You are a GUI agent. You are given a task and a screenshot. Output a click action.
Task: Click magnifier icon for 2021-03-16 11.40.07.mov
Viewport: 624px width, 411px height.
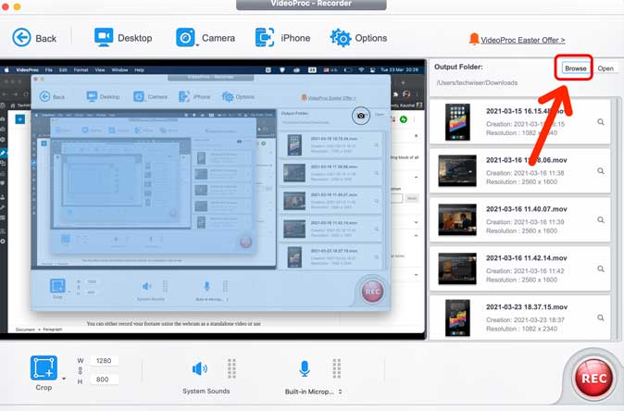[x=601, y=220]
